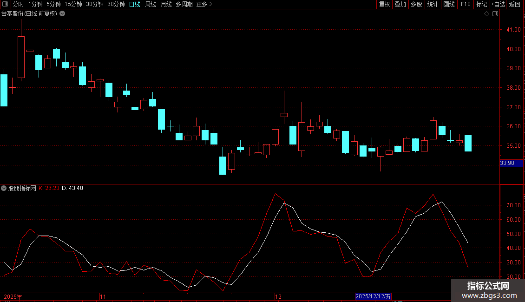Activate 画线 drawing tools
Image resolution: width=525 pixels, height=302 pixels.
[x=449, y=4]
